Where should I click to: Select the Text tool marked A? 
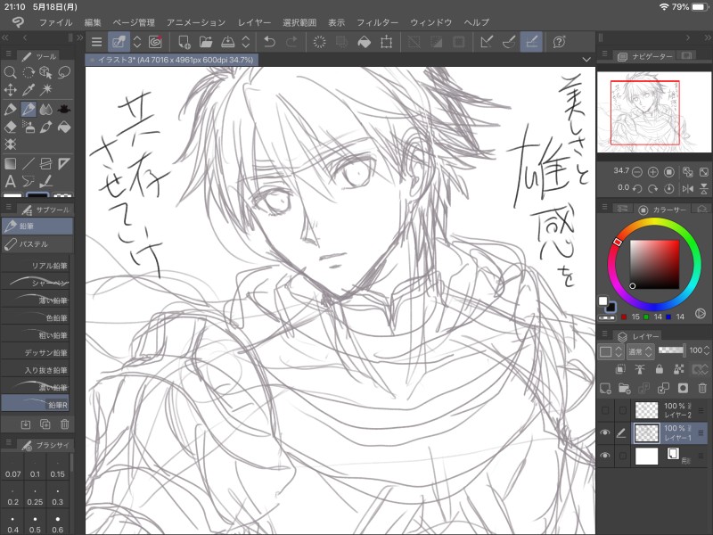[x=10, y=182]
